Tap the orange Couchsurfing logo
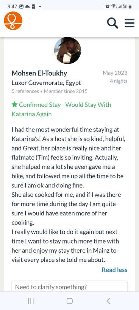 pyautogui.click(x=13, y=21)
